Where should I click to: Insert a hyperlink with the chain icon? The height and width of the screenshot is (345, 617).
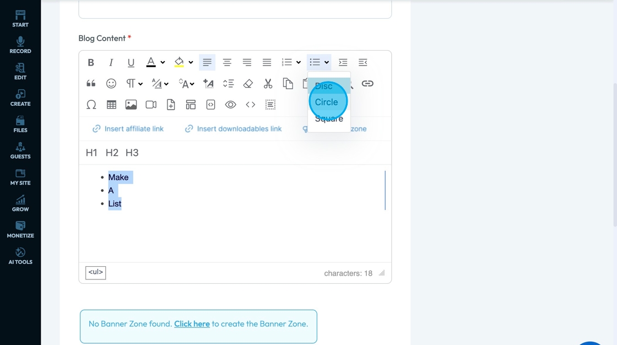pyautogui.click(x=367, y=83)
